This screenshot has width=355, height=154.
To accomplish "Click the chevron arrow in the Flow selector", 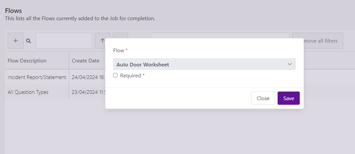I will pos(289,64).
